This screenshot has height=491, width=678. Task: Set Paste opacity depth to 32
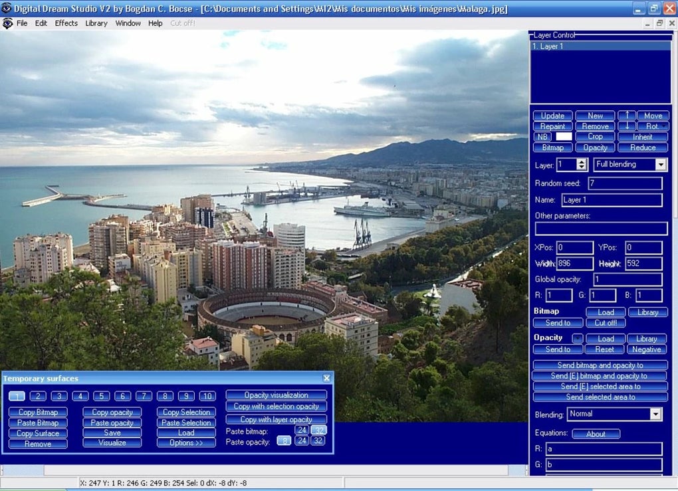pyautogui.click(x=318, y=441)
